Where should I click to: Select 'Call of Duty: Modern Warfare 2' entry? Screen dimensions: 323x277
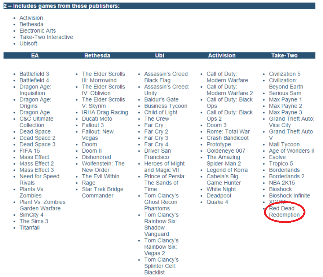(230, 90)
